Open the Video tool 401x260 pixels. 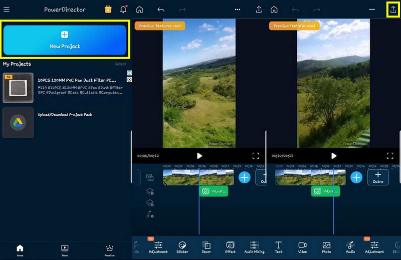(302, 247)
